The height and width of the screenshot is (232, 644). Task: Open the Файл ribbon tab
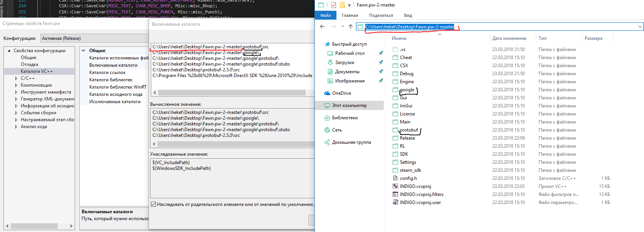click(x=326, y=15)
